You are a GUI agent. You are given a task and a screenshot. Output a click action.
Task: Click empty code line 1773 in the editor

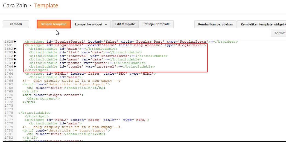151,106
